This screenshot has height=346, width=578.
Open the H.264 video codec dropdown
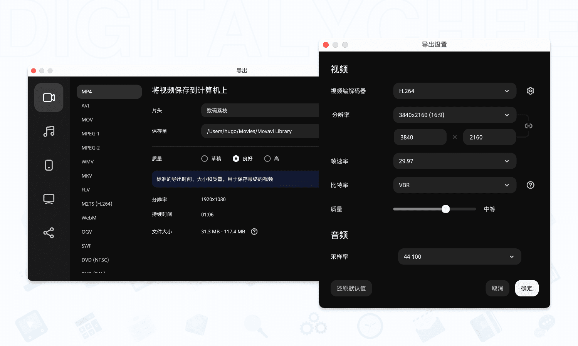[455, 91]
